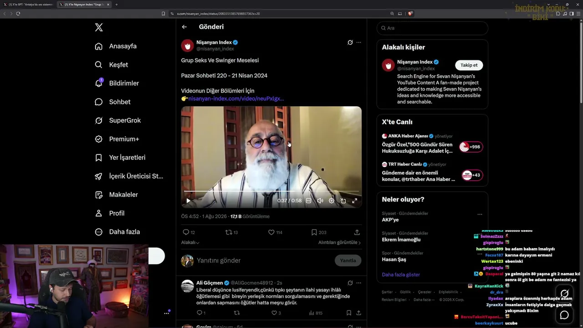The width and height of the screenshot is (583, 328).
Task: Open the Hasan Şaş trending topic
Action: pos(394,259)
